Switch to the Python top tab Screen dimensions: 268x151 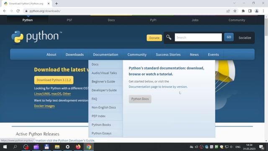(x=28, y=20)
